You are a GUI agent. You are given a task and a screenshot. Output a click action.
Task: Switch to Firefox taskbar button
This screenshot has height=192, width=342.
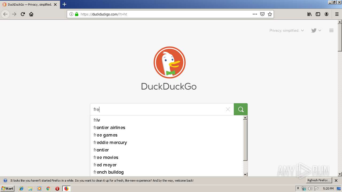(66, 189)
